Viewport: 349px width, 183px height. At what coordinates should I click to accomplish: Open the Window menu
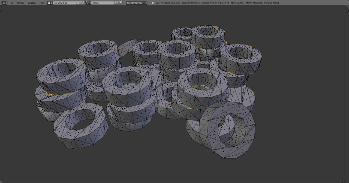coord(32,3)
